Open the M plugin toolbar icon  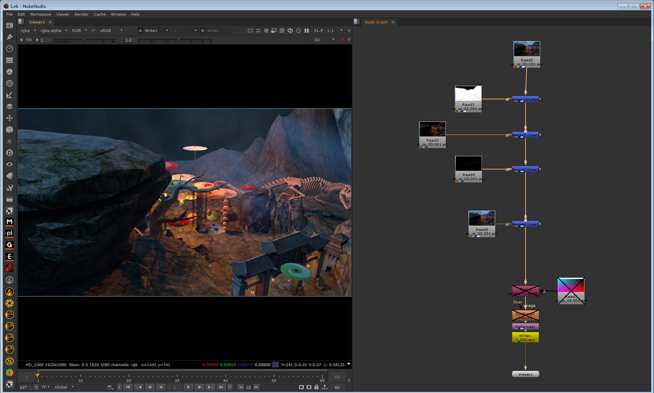9,222
